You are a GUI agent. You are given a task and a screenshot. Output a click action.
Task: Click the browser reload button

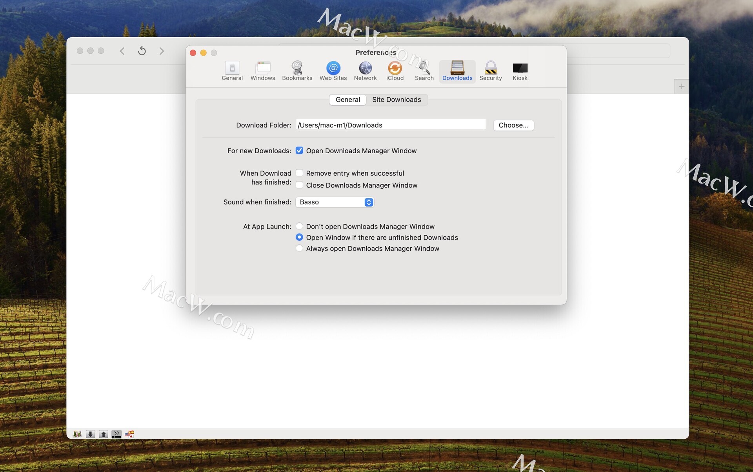pyautogui.click(x=142, y=51)
